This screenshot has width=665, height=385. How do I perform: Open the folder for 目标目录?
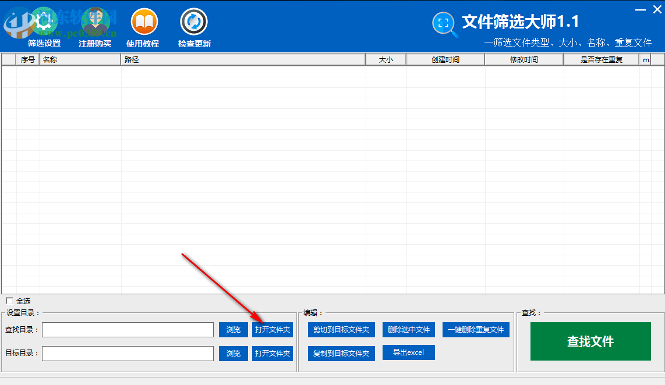coord(273,353)
